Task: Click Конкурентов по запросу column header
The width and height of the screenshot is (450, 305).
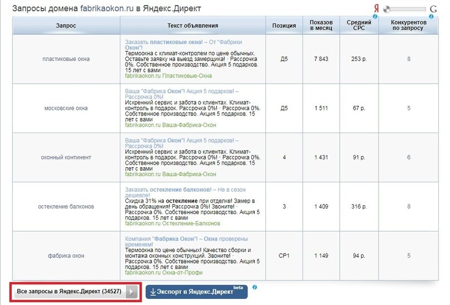Action: point(409,25)
